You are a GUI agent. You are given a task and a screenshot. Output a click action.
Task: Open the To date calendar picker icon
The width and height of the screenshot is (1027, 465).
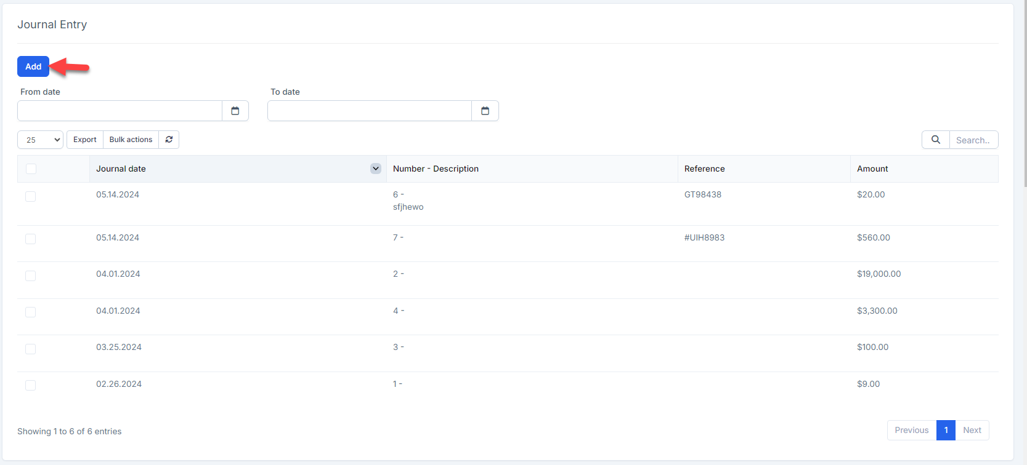[x=485, y=111]
